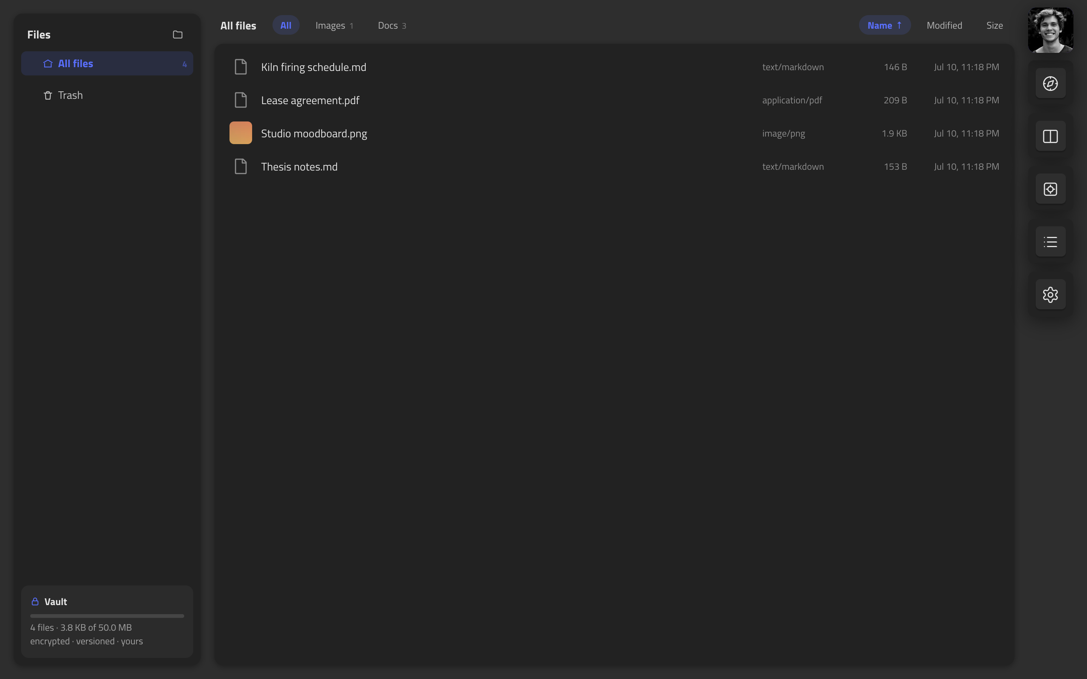Click the trash can icon in sidebar
This screenshot has width=1087, height=679.
[48, 95]
